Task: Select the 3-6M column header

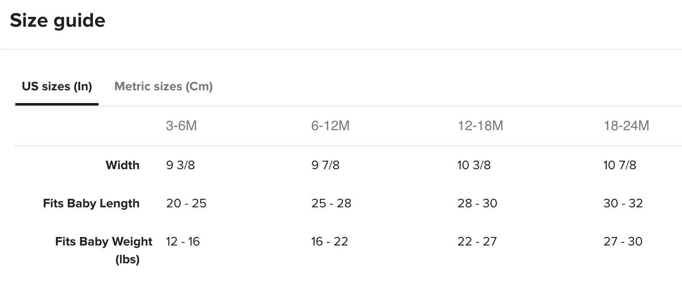Action: 181,126
